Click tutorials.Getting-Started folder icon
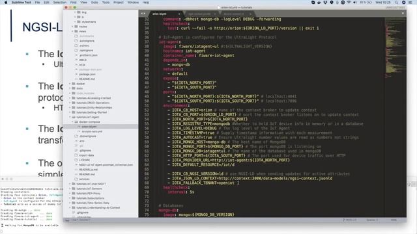The image size is (417, 234). [74, 112]
